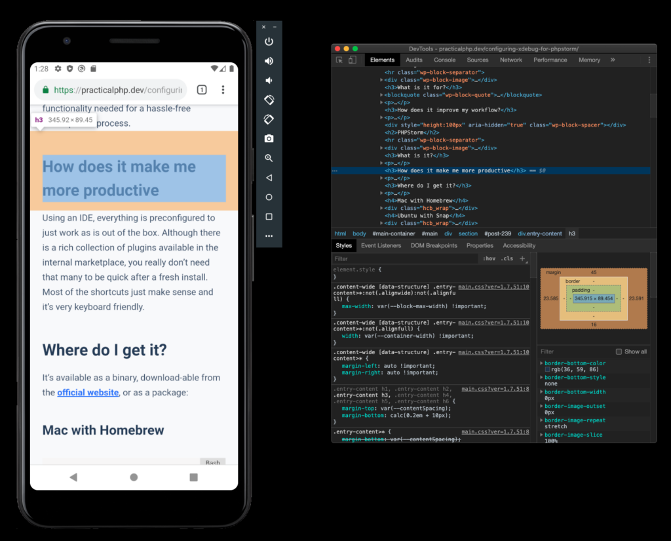Screen dimensions: 671x541
Task: Expand the border-bottom-width computed property
Action: (x=541, y=392)
